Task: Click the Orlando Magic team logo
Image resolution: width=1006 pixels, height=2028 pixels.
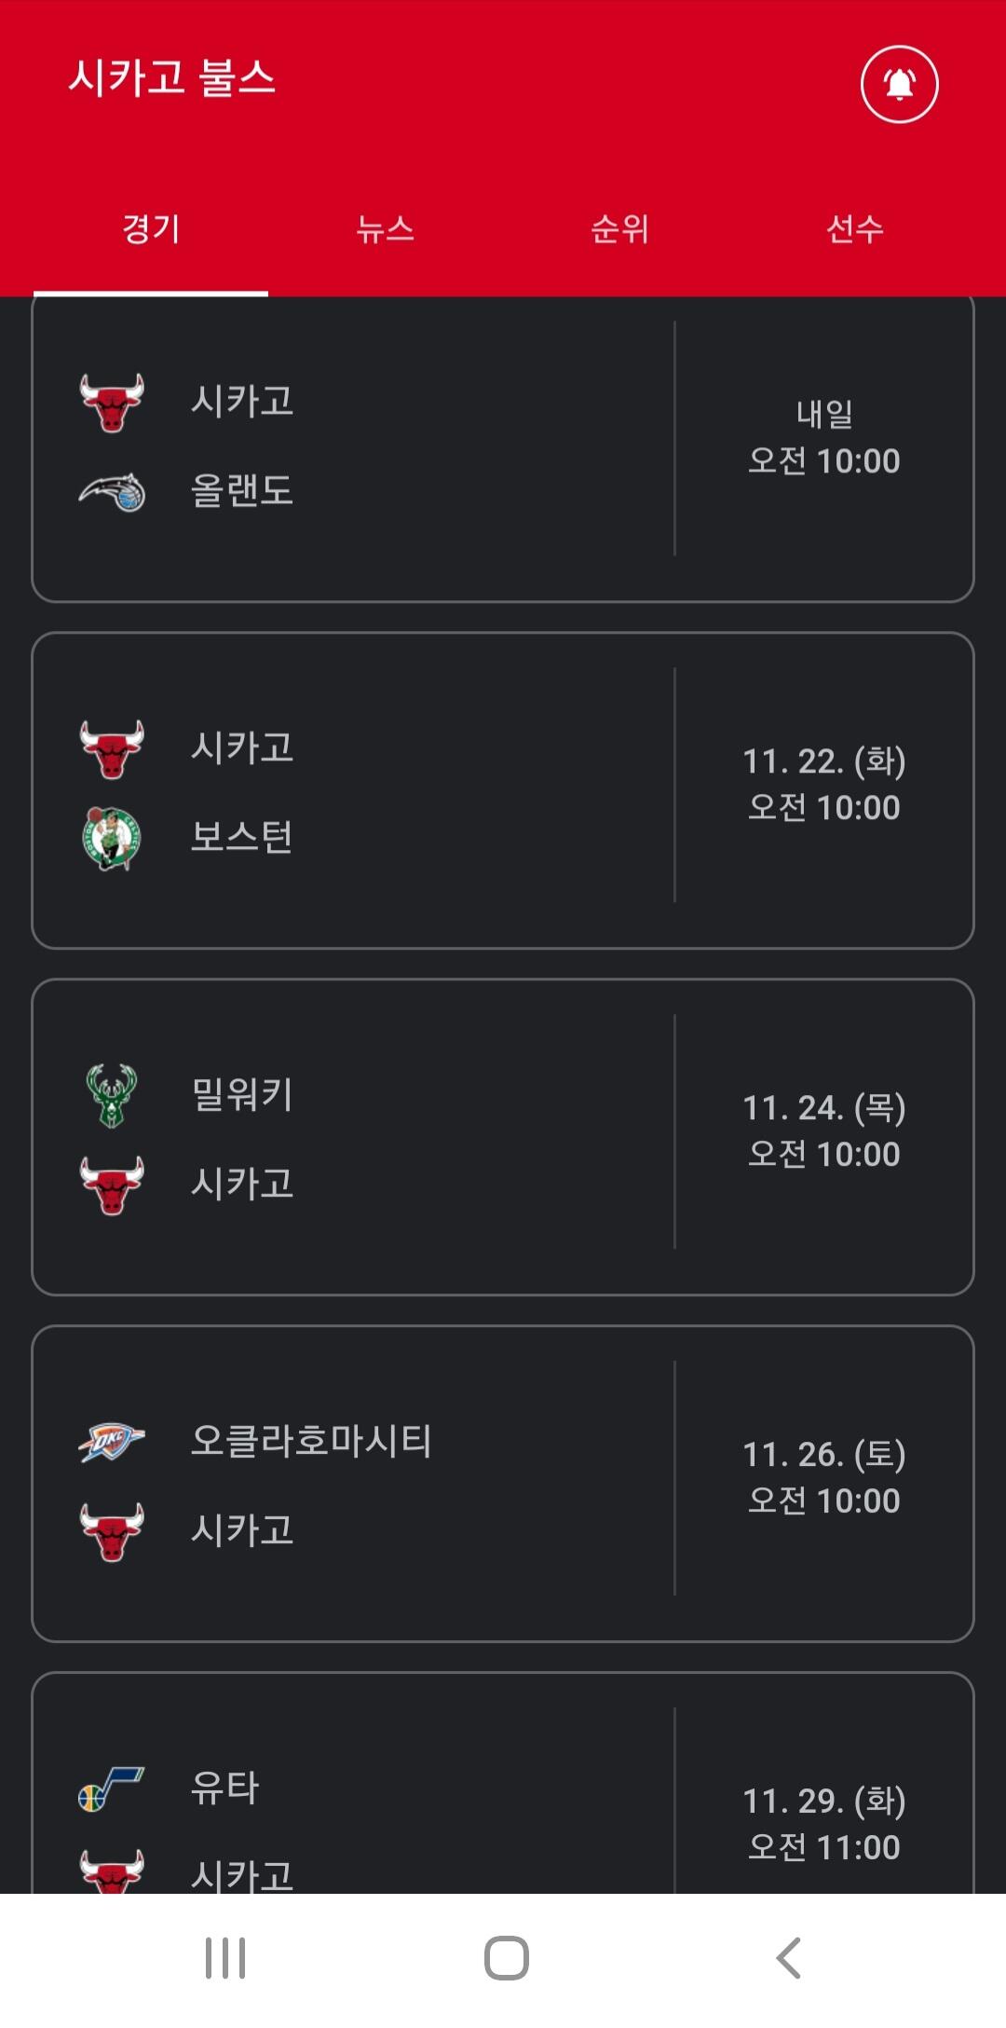Action: click(x=112, y=491)
